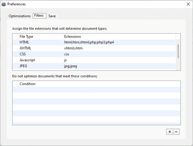Select the Filters tab
The image size is (193, 146).
click(x=39, y=15)
